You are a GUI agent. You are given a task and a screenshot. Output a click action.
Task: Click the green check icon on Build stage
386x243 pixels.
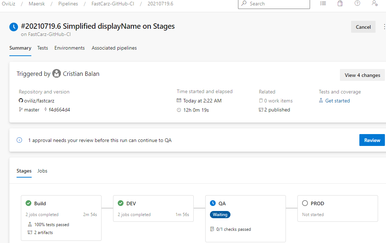click(x=28, y=203)
